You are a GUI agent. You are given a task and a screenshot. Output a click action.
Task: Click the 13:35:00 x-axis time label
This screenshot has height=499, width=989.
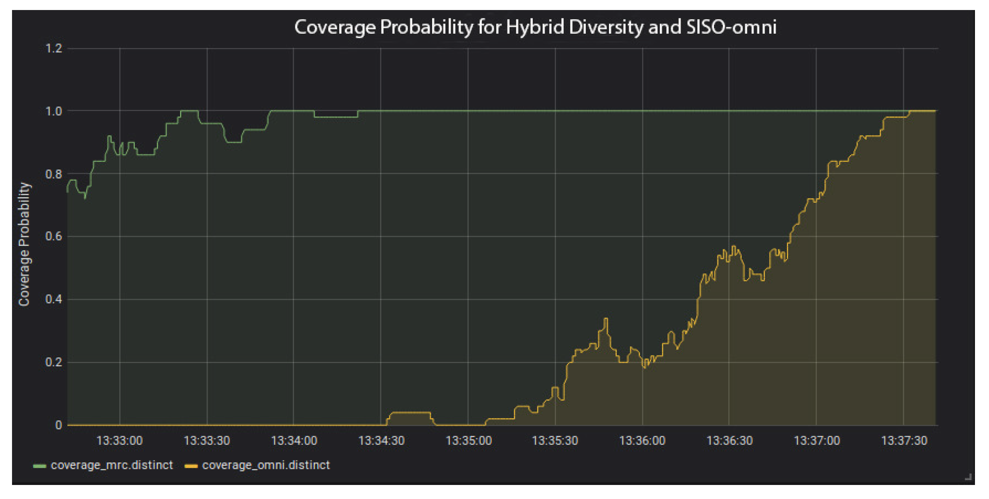pyautogui.click(x=469, y=440)
